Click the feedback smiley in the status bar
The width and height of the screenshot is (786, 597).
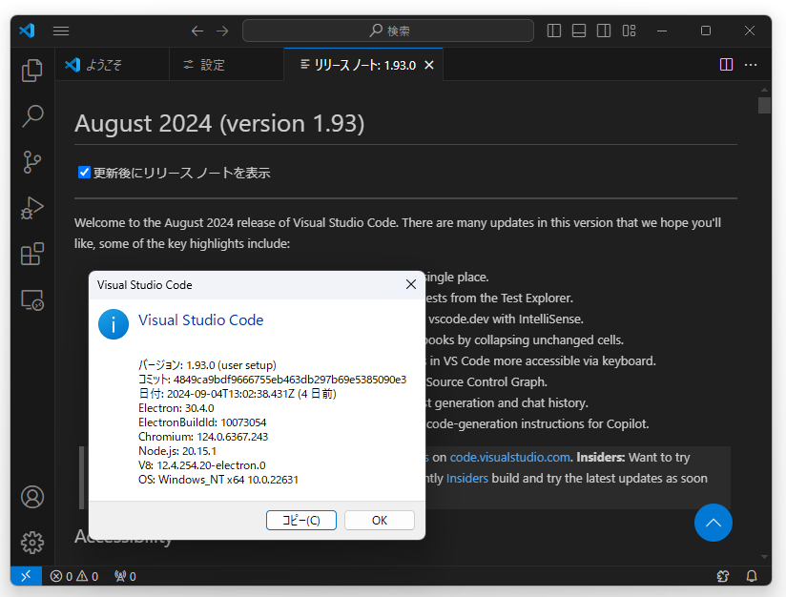pyautogui.click(x=722, y=576)
